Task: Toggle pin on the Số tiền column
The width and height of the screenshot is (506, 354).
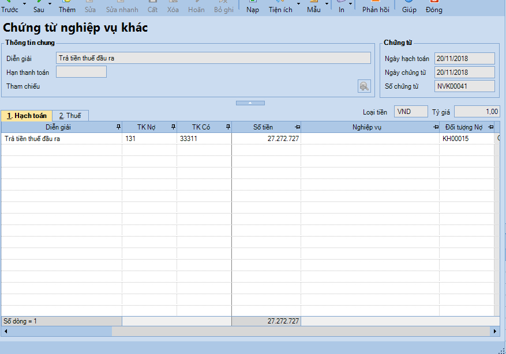Action: tap(297, 127)
